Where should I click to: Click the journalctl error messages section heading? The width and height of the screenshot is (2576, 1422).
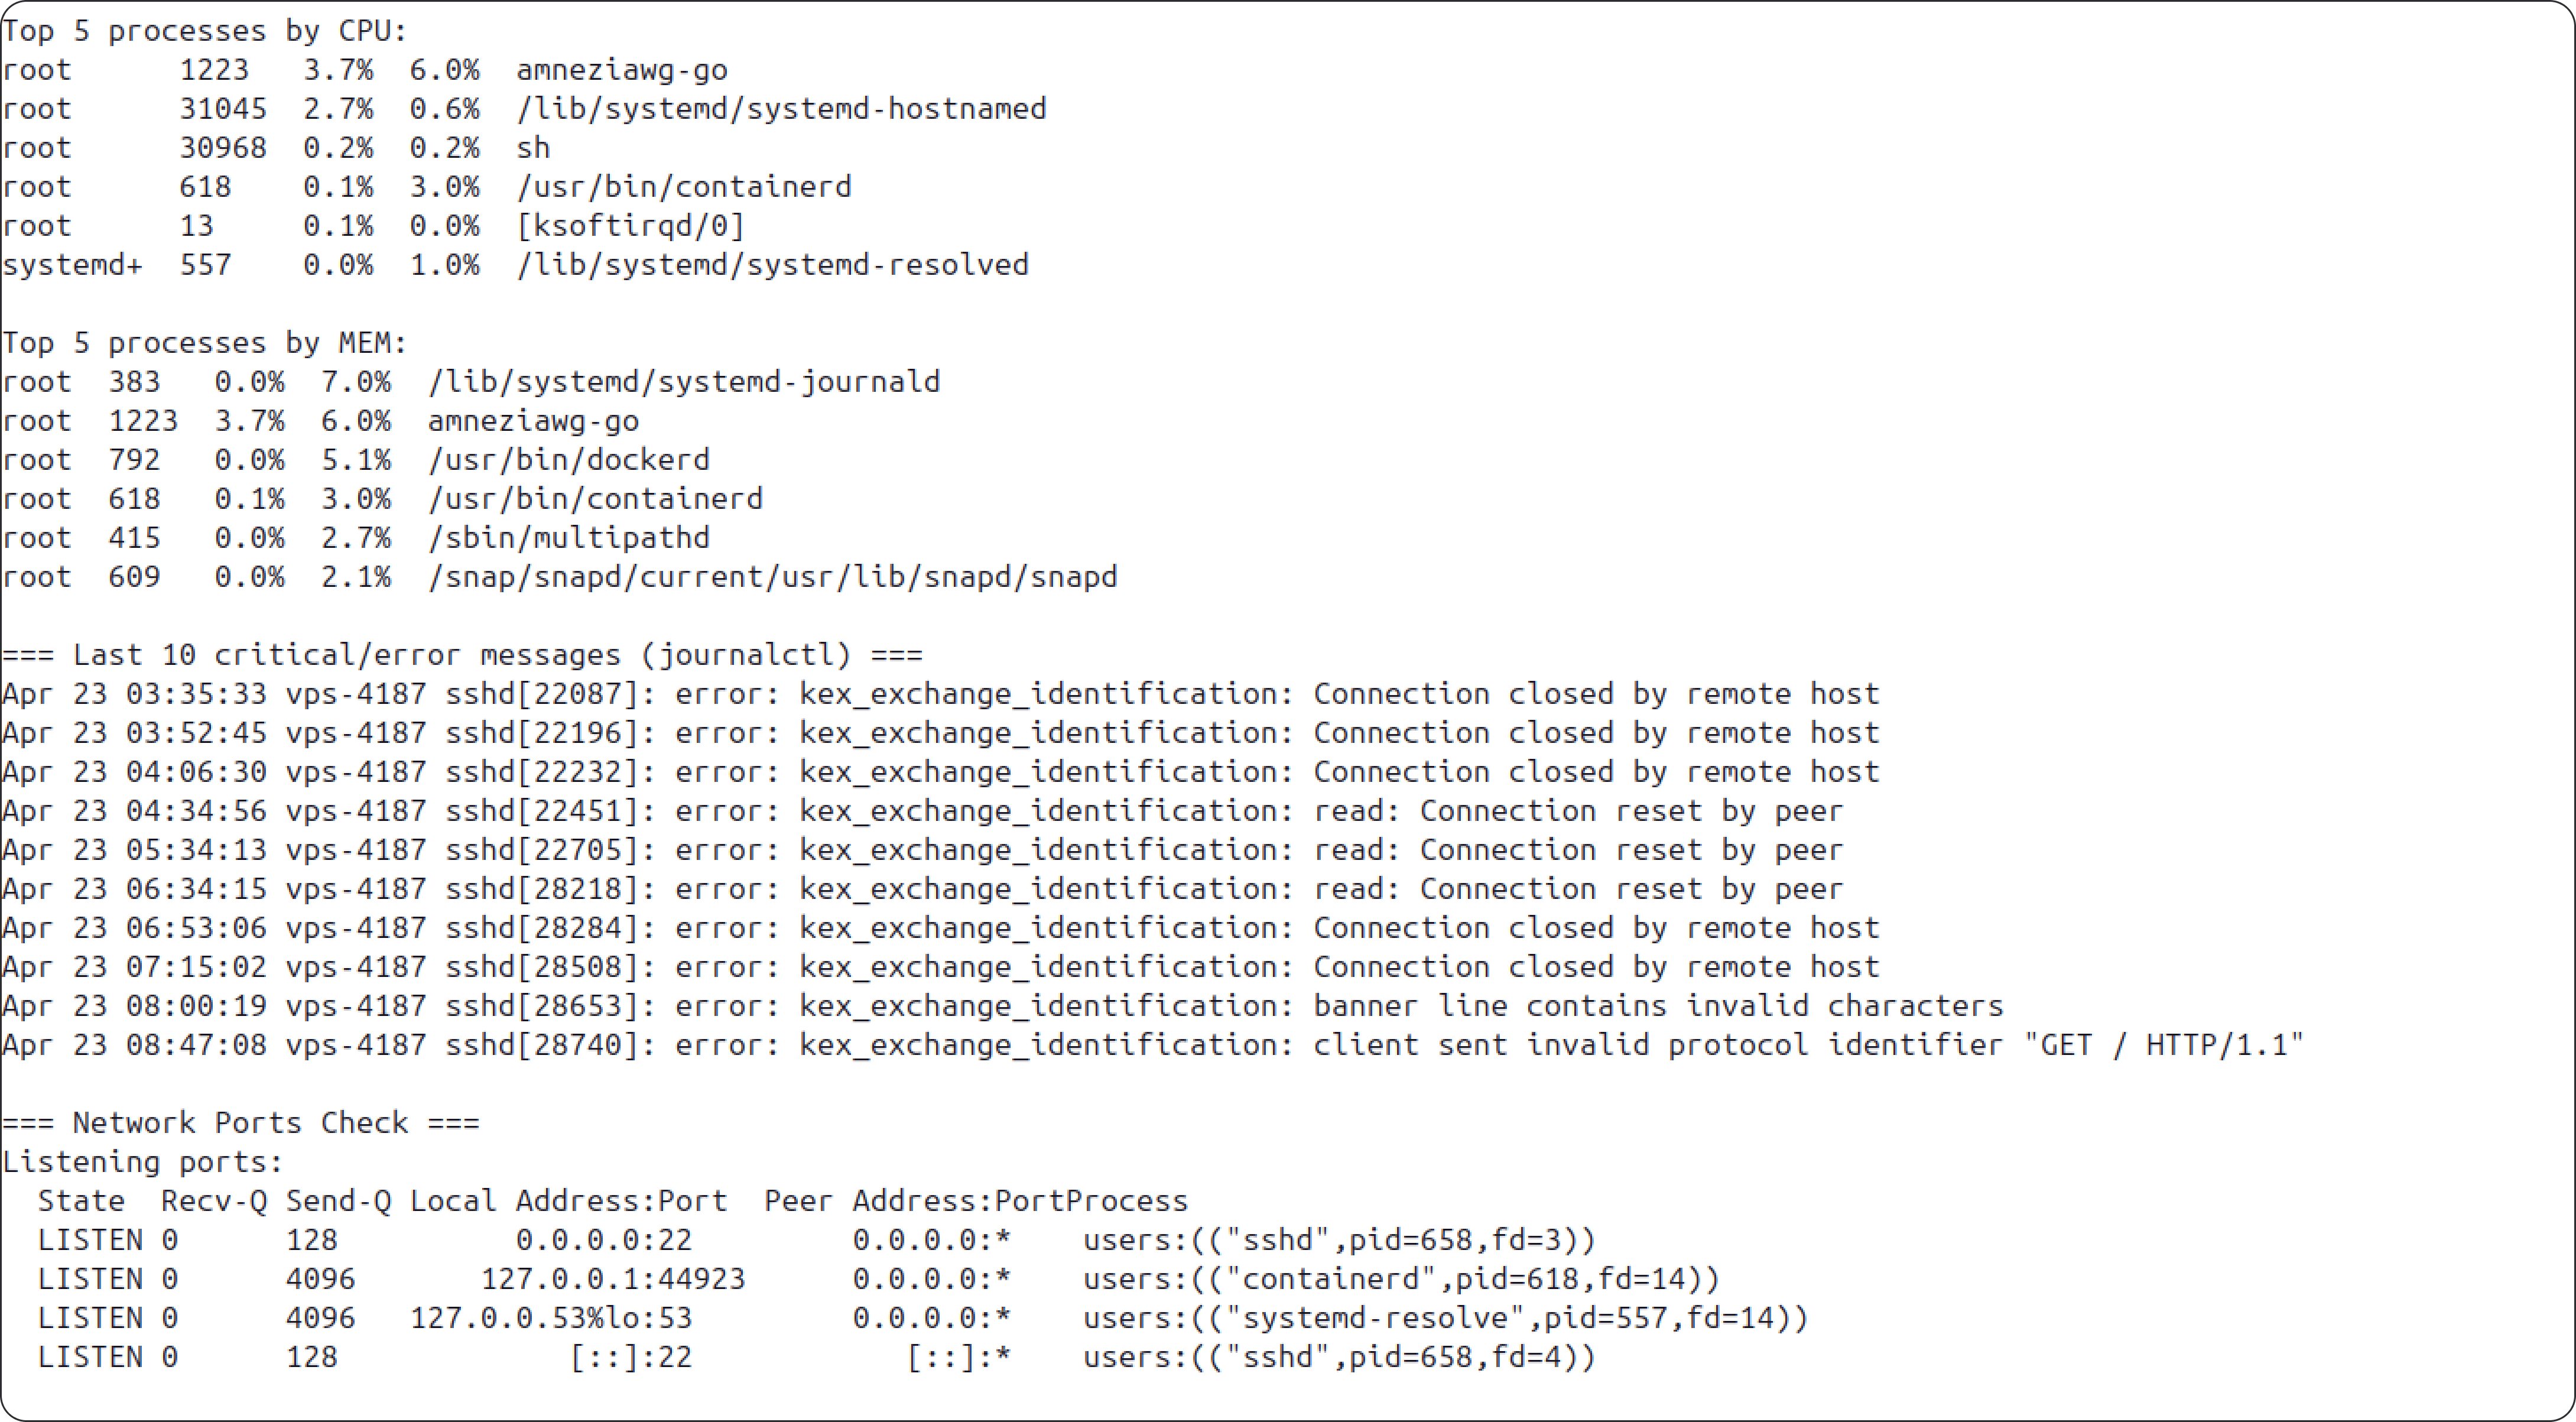pos(462,655)
